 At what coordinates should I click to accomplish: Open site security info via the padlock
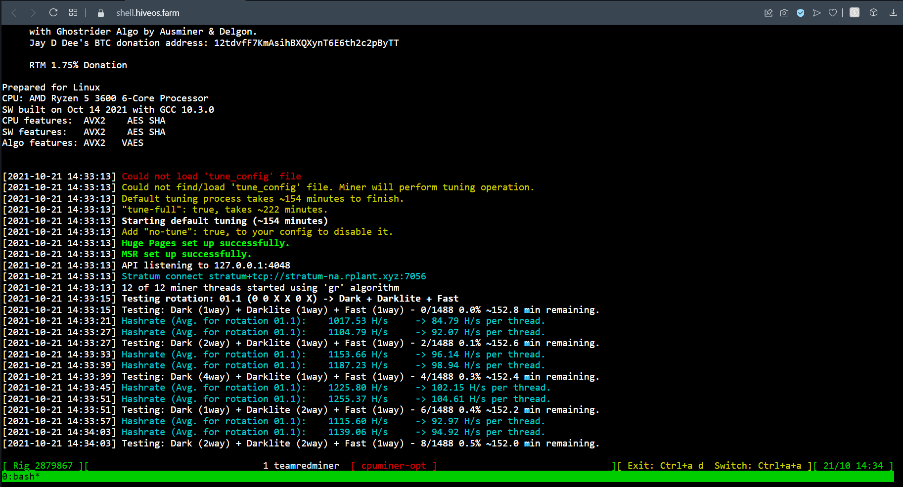coord(100,12)
